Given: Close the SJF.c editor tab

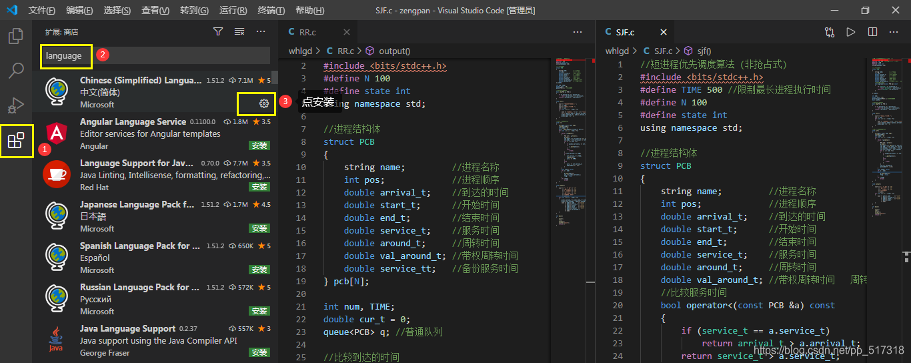Looking at the screenshot, I should point(664,32).
